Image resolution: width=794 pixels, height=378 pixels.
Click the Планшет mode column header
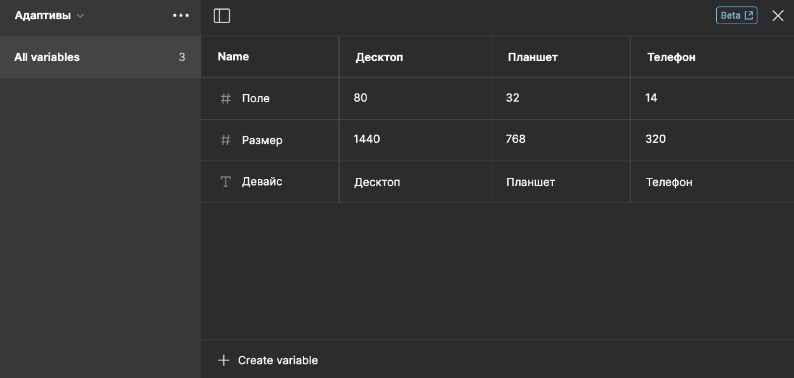(x=532, y=57)
